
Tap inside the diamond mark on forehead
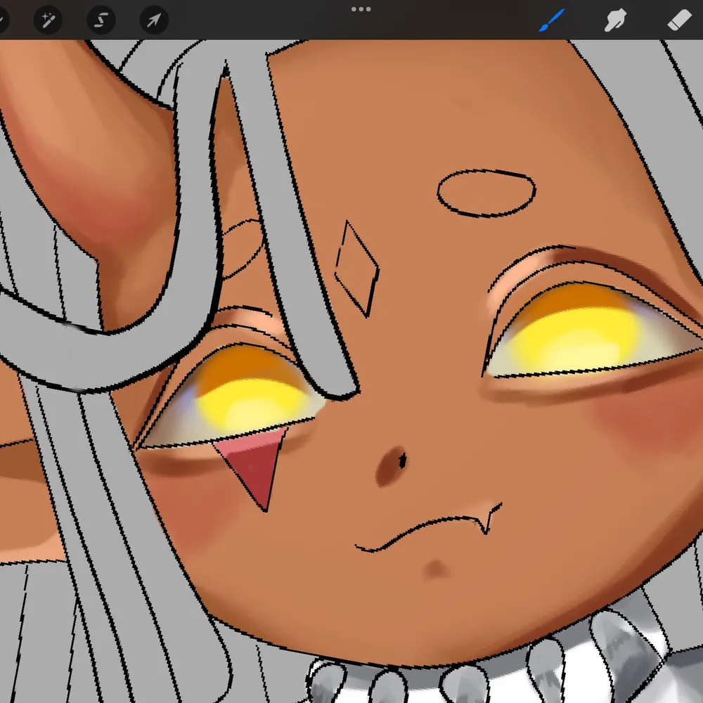357,269
